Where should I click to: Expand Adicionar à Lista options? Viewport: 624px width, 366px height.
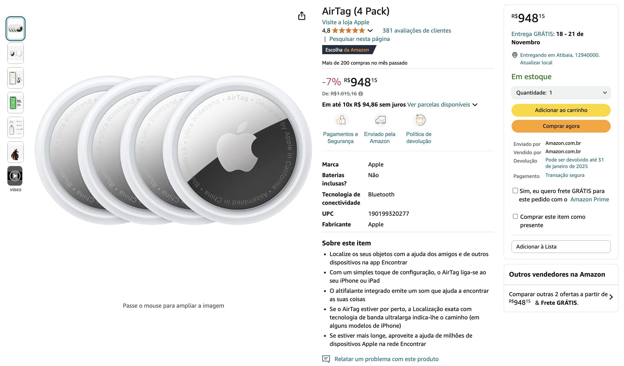pyautogui.click(x=561, y=247)
